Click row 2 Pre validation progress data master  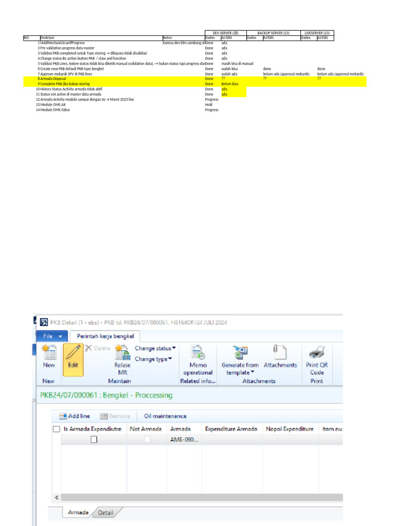pyautogui.click(x=67, y=48)
